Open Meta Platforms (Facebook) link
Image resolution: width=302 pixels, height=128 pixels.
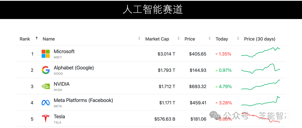83,100
